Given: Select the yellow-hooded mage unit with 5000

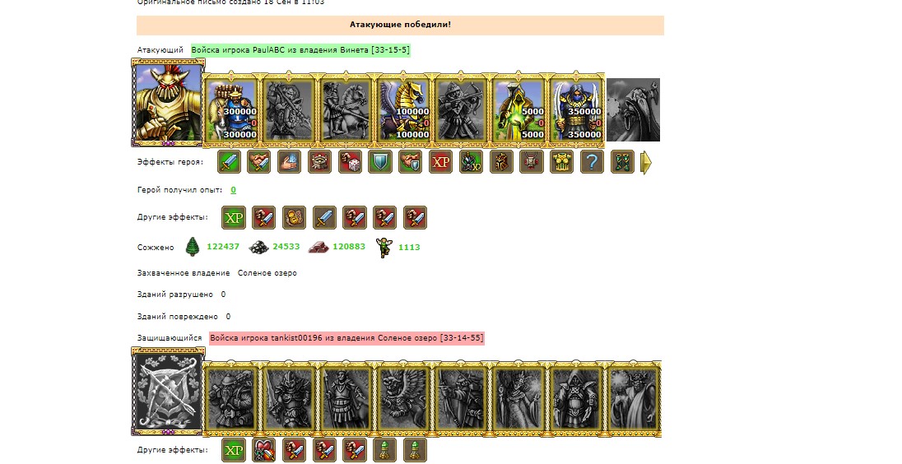Looking at the screenshot, I should point(518,109).
